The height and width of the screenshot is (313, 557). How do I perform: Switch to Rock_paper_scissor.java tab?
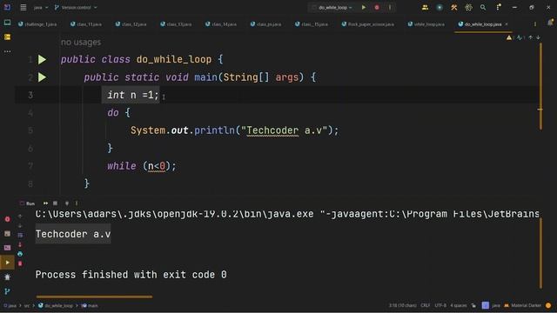click(367, 24)
